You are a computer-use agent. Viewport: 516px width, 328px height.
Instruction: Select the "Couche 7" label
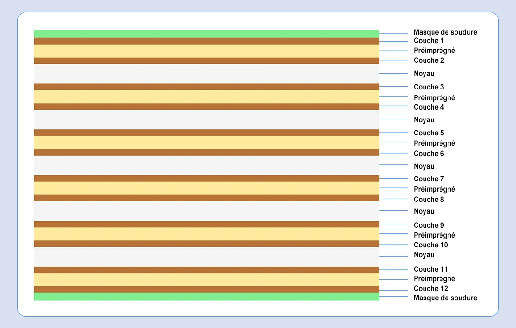coord(428,179)
